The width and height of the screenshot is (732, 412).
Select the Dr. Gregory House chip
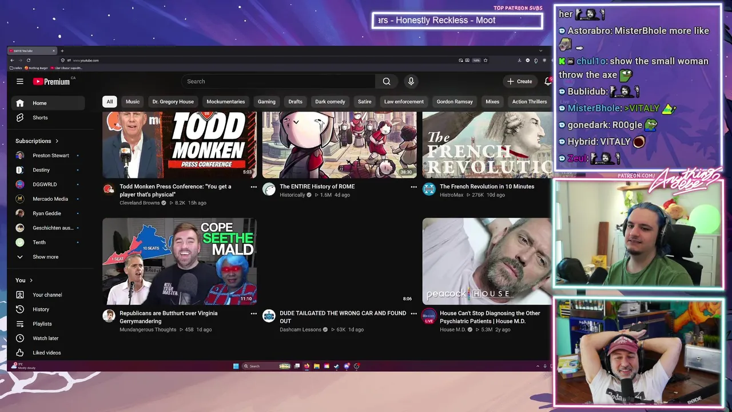click(x=173, y=102)
